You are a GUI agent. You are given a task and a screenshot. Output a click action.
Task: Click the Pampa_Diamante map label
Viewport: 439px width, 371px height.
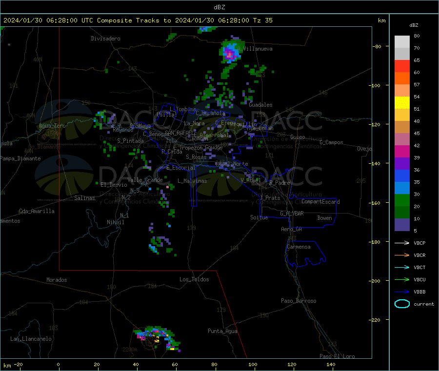coord(20,158)
